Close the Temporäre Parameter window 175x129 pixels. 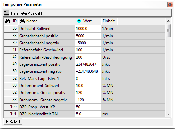pyautogui.click(x=170, y=5)
